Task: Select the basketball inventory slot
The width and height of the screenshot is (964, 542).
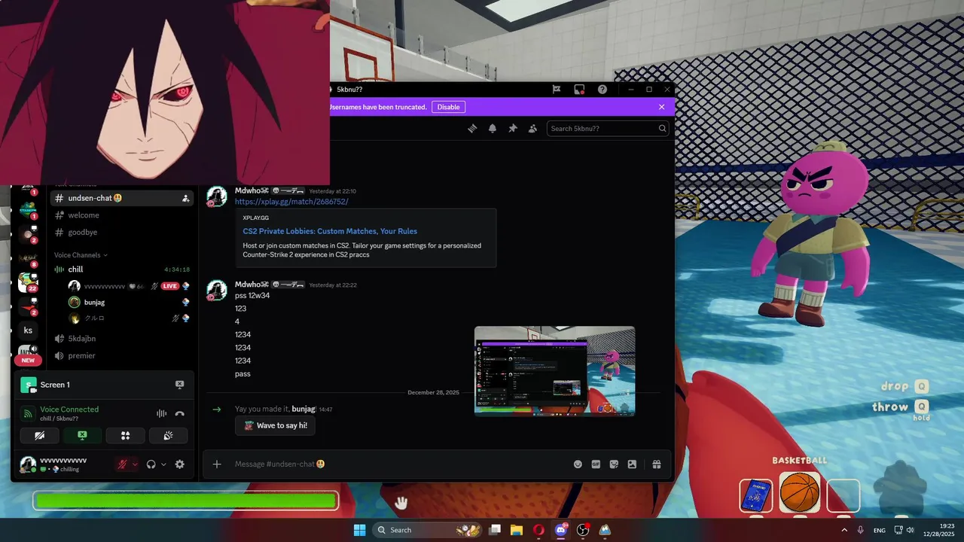Action: 799,494
